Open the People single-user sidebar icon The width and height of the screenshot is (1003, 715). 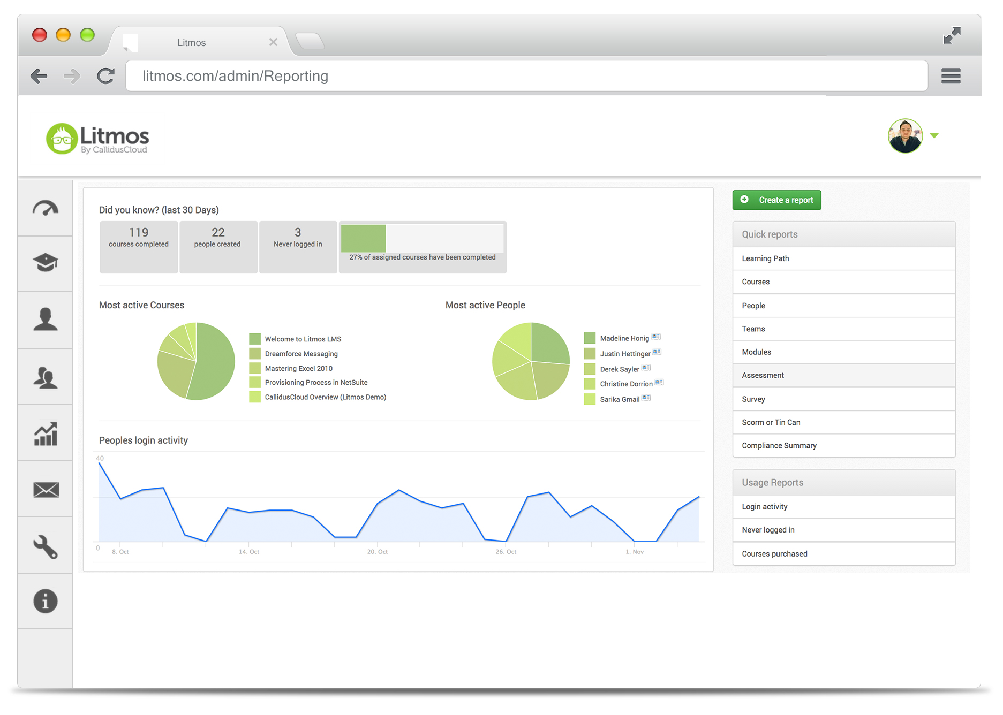(x=46, y=320)
